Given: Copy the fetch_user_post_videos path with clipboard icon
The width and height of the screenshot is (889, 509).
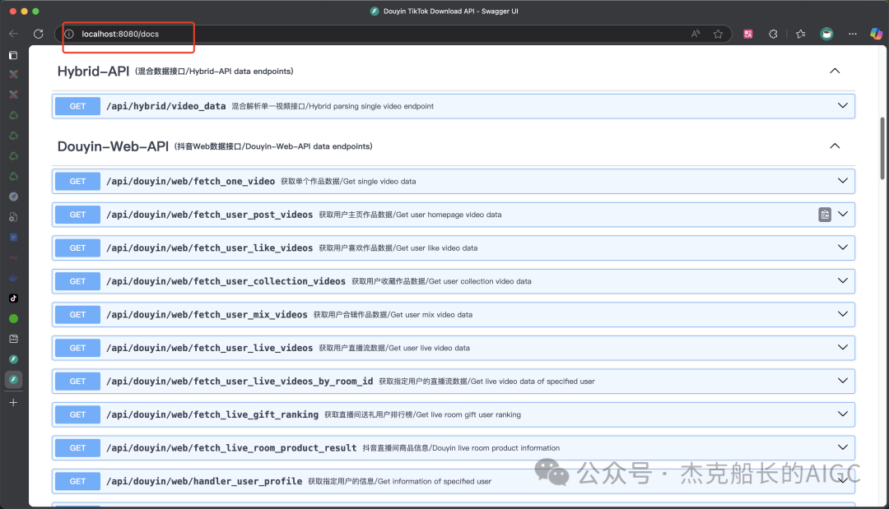Looking at the screenshot, I should coord(825,215).
